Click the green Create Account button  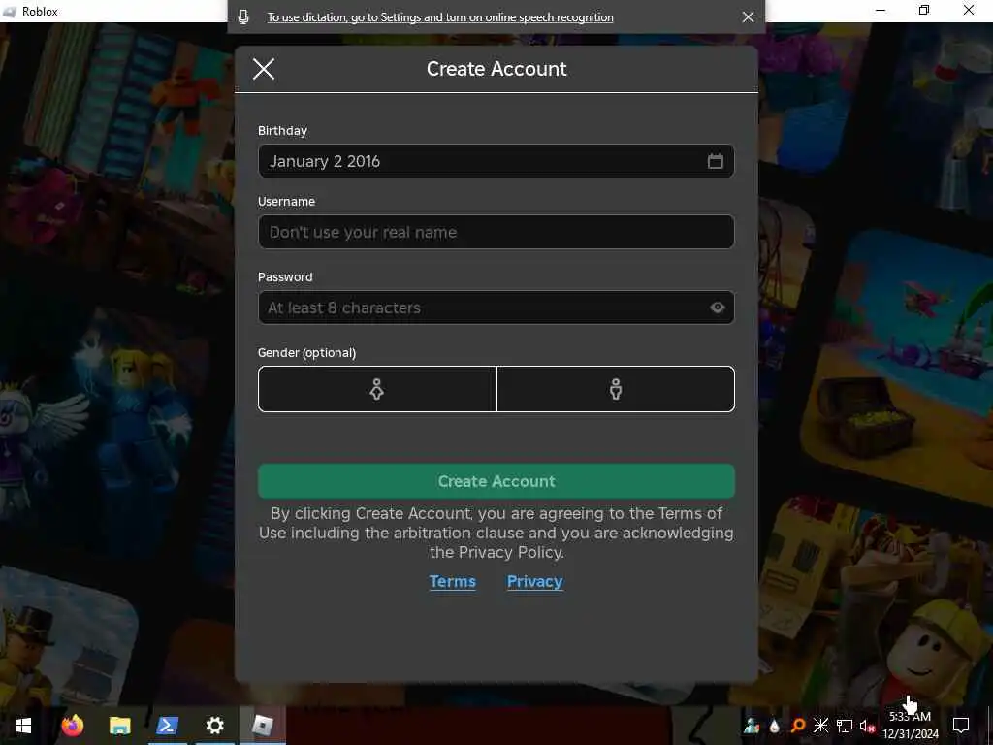[496, 481]
